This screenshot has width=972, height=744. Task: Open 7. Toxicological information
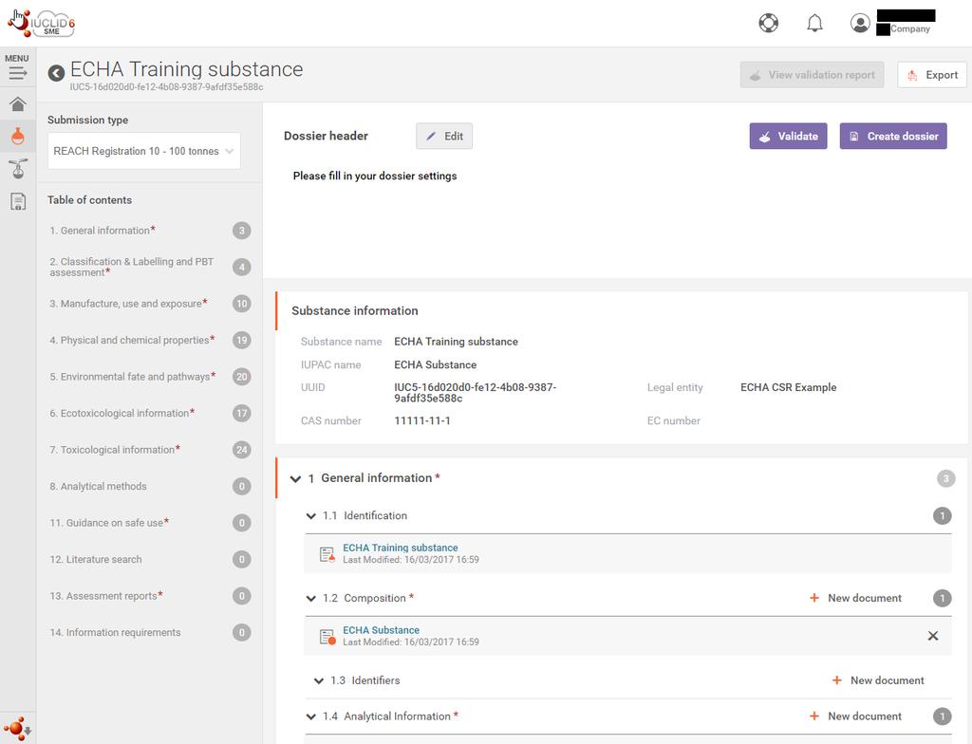115,450
